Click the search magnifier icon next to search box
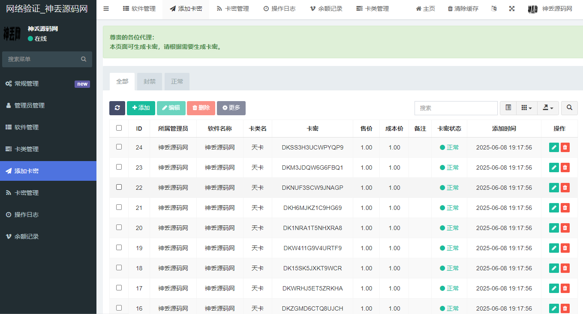 569,108
